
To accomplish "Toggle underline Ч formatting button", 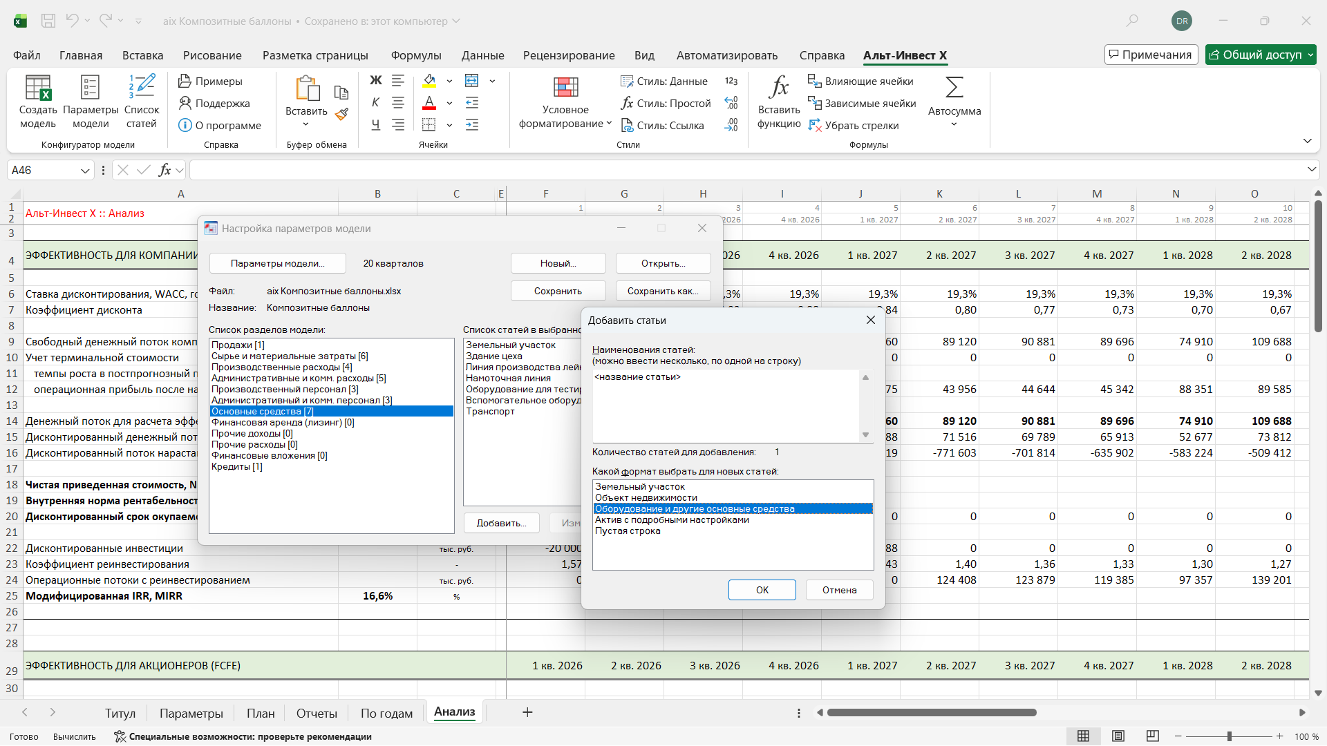I will click(375, 125).
